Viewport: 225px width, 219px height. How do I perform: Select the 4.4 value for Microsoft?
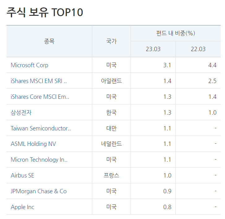click(x=212, y=65)
